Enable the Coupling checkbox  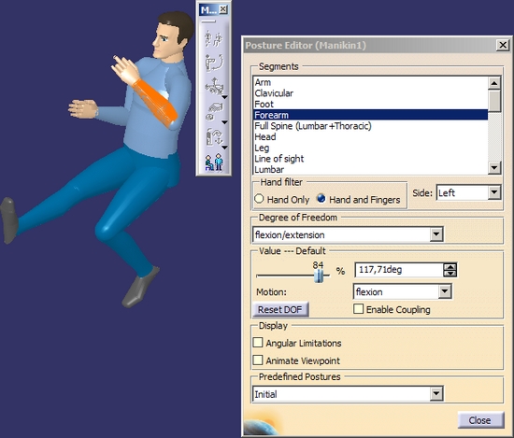click(x=358, y=309)
